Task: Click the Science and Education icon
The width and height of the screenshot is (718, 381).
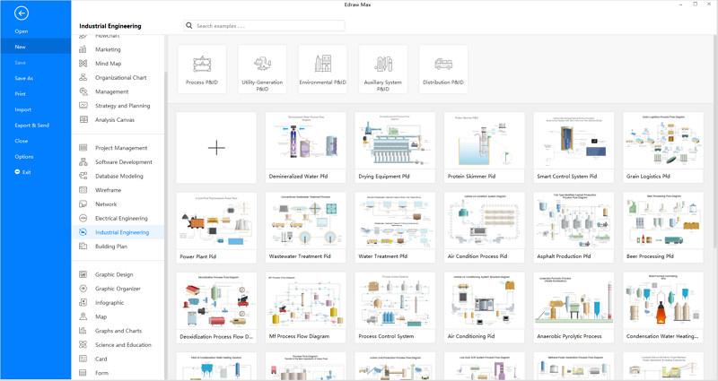Action: pyautogui.click(x=83, y=345)
